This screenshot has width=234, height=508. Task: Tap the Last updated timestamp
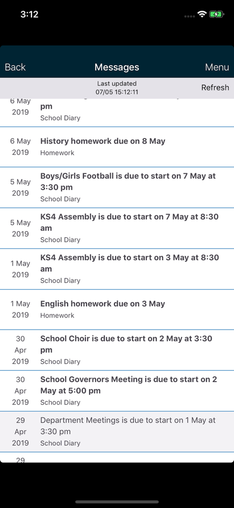(116, 88)
